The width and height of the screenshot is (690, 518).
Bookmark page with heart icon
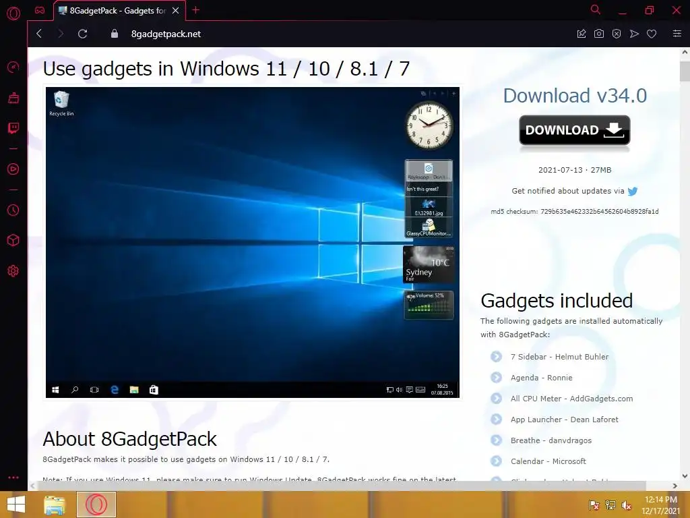click(652, 34)
